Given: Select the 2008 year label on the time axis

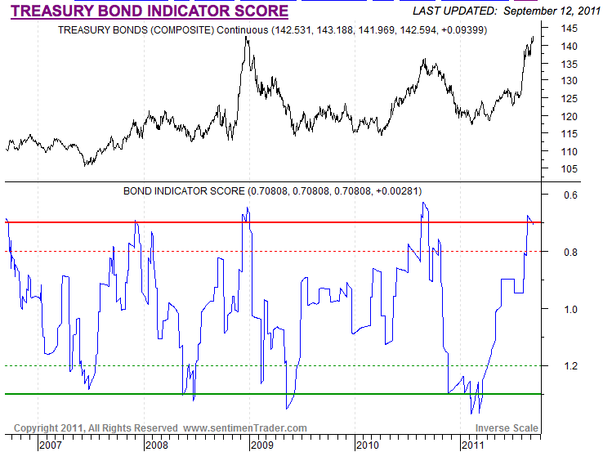Looking at the screenshot, I should (x=155, y=445).
